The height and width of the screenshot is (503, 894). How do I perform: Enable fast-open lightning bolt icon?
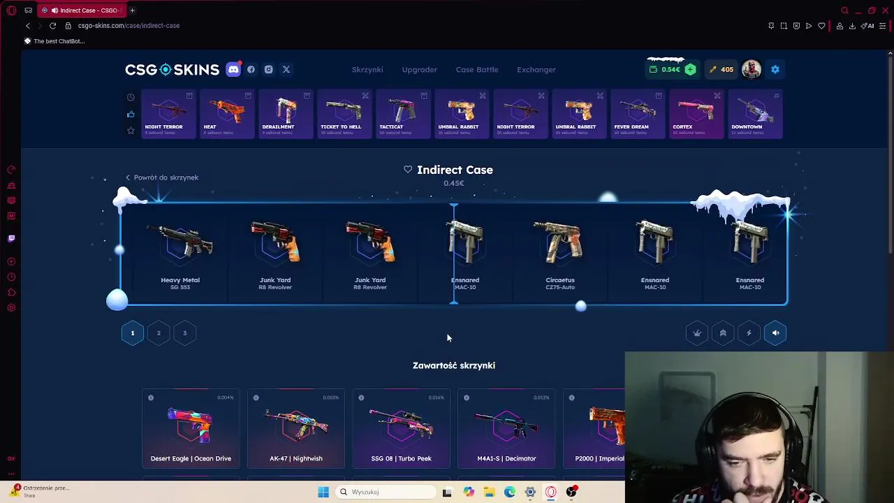click(749, 333)
